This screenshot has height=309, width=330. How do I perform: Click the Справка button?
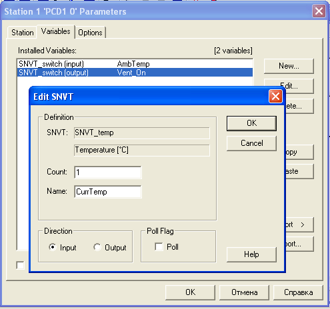[298, 292]
